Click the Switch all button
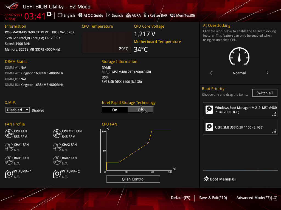281x210 pixels. (x=265, y=93)
